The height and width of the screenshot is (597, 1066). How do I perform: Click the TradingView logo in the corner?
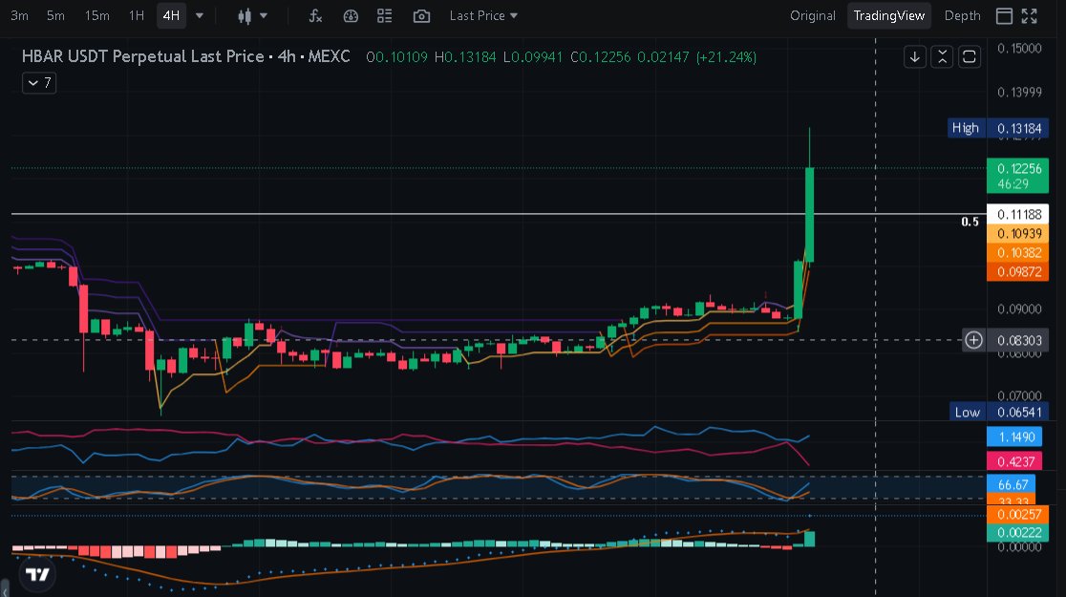[x=37, y=575]
